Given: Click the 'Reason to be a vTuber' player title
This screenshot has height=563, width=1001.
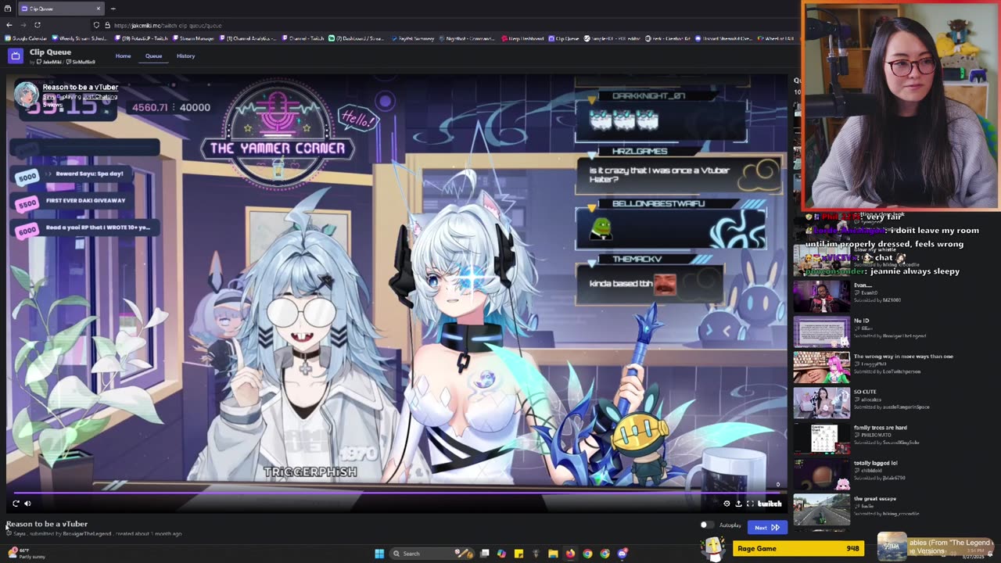Looking at the screenshot, I should pyautogui.click(x=81, y=88).
